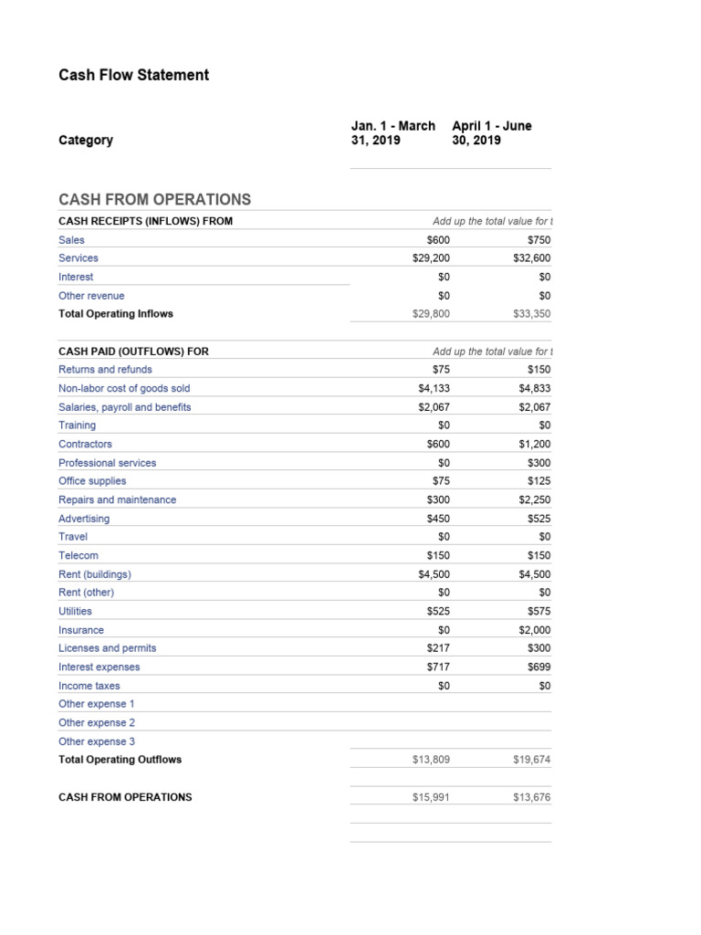Select the $2,250 repairs value cell
The height and width of the screenshot is (935, 701).
(x=535, y=500)
